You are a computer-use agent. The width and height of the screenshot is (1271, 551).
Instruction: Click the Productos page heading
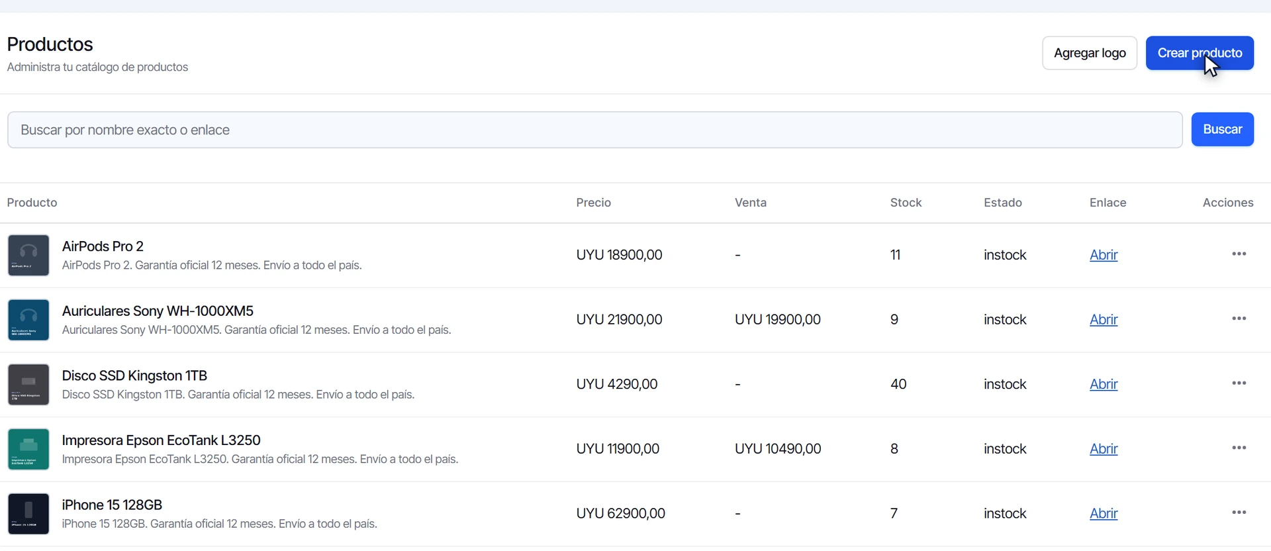[x=50, y=44]
